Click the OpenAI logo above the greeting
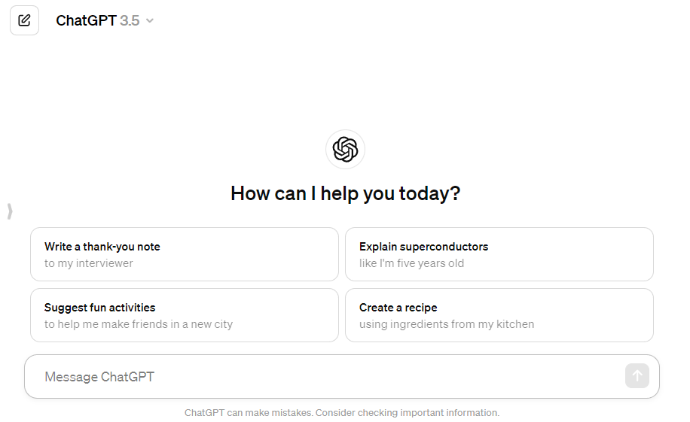This screenshot has height=422, width=690. tap(345, 150)
